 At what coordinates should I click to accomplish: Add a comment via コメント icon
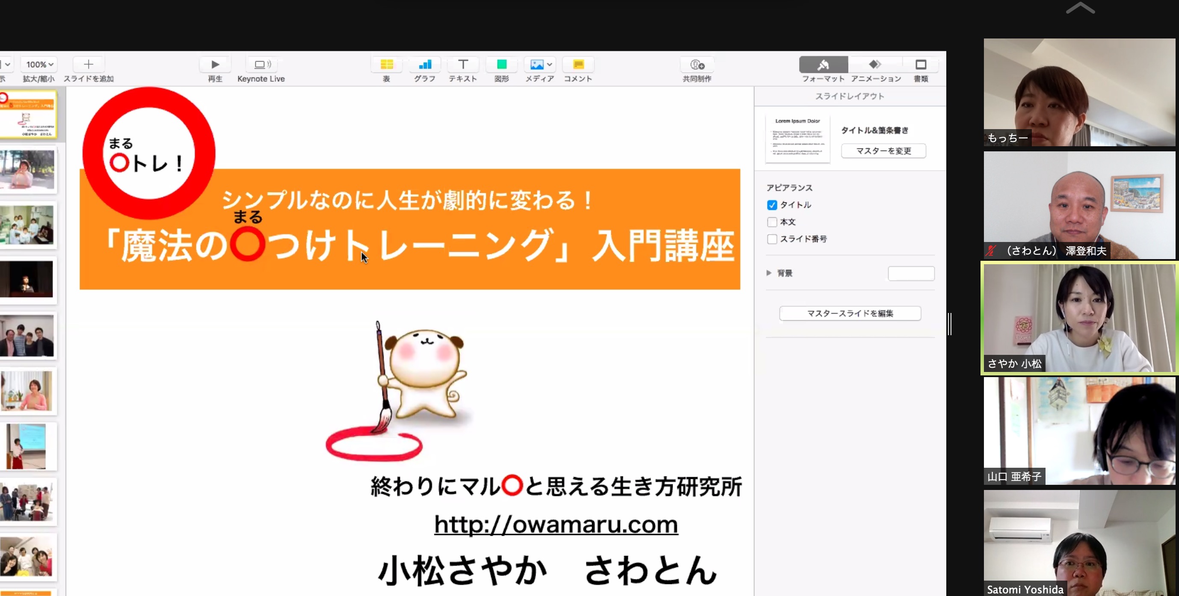[x=578, y=65]
